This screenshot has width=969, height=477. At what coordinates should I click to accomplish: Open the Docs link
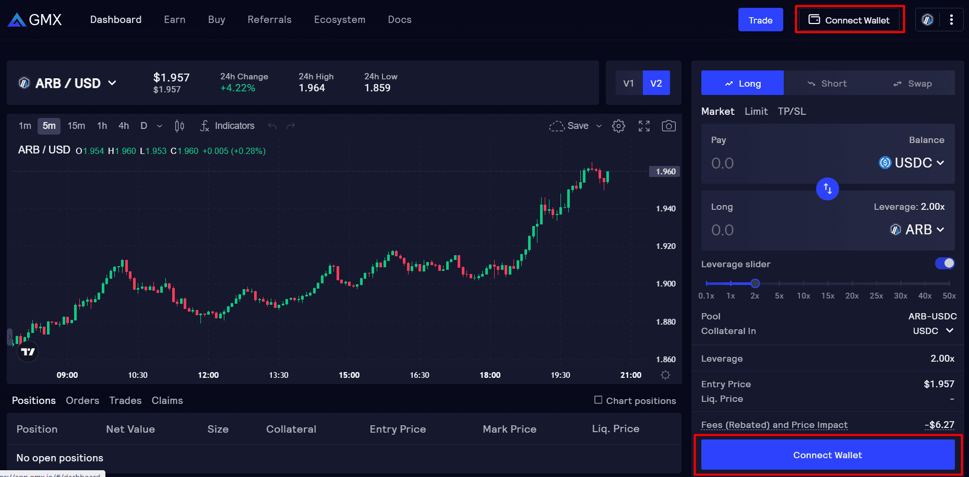click(x=400, y=20)
